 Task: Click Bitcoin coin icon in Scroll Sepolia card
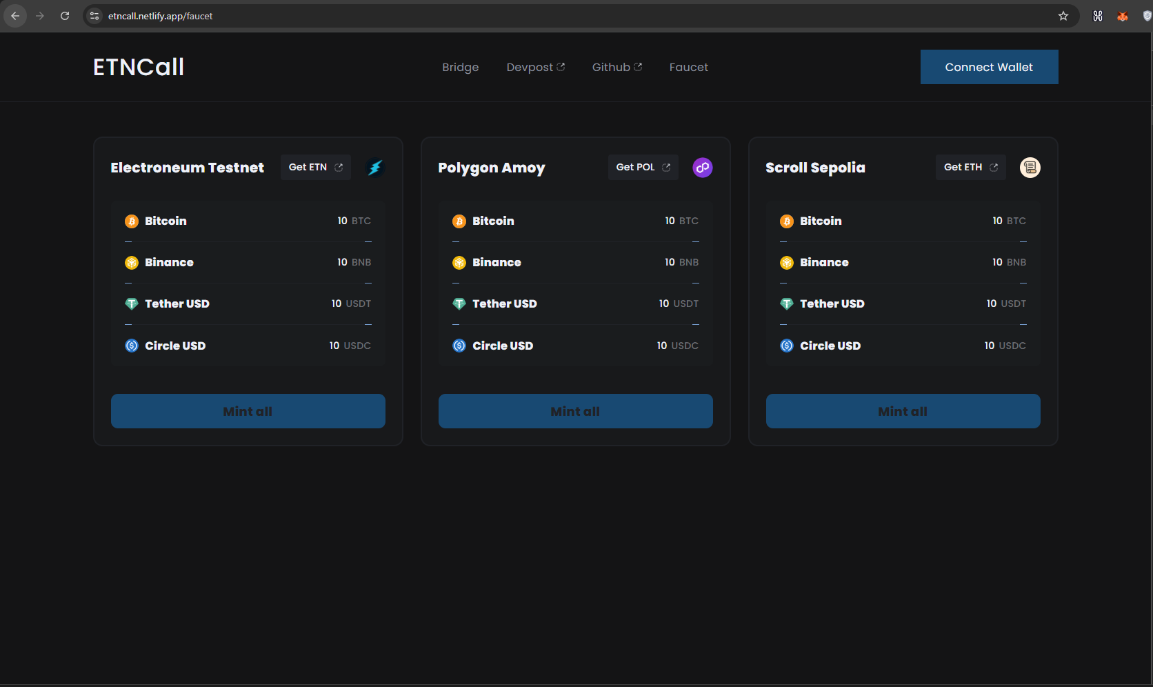[787, 221]
